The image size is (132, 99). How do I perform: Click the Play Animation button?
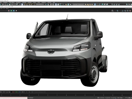pyautogui.click(x=130, y=98)
